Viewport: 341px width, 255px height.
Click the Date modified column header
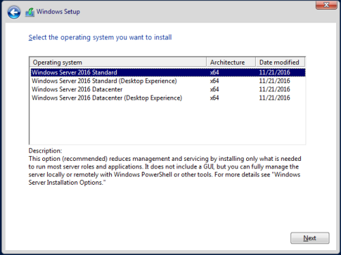click(280, 62)
